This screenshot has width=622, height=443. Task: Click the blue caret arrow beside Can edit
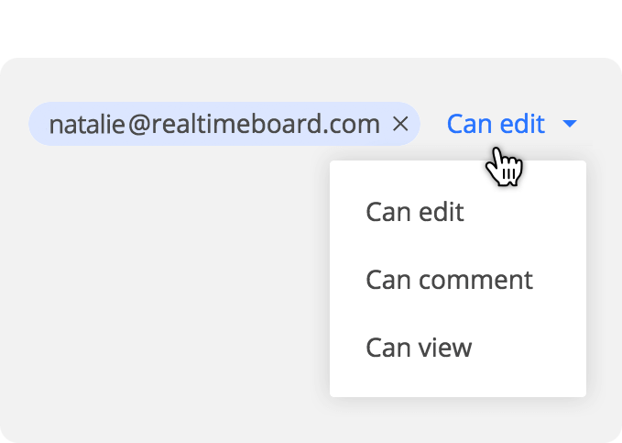tap(570, 124)
